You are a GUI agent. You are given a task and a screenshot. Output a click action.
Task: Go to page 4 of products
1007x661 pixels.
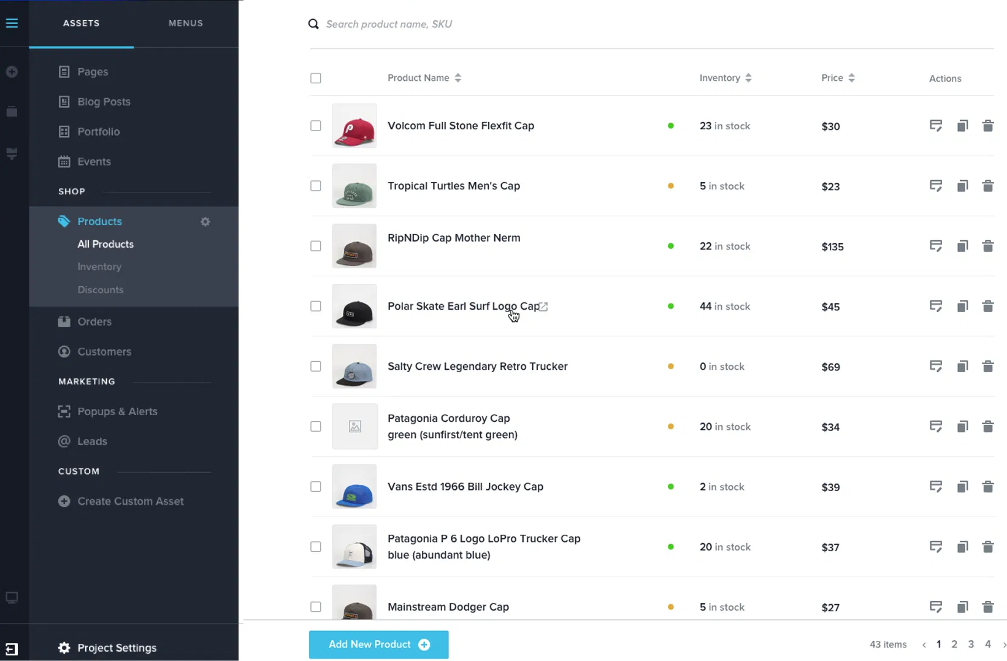tap(987, 644)
